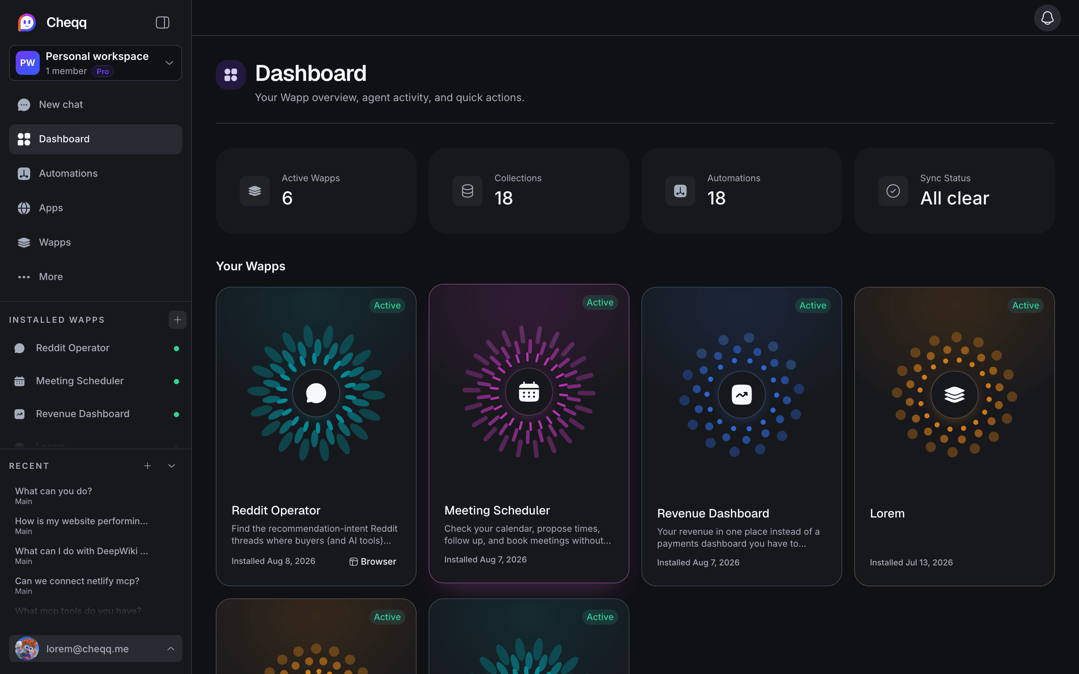Click Reddit Operator's green status dot
This screenshot has height=674, width=1079.
coord(176,349)
